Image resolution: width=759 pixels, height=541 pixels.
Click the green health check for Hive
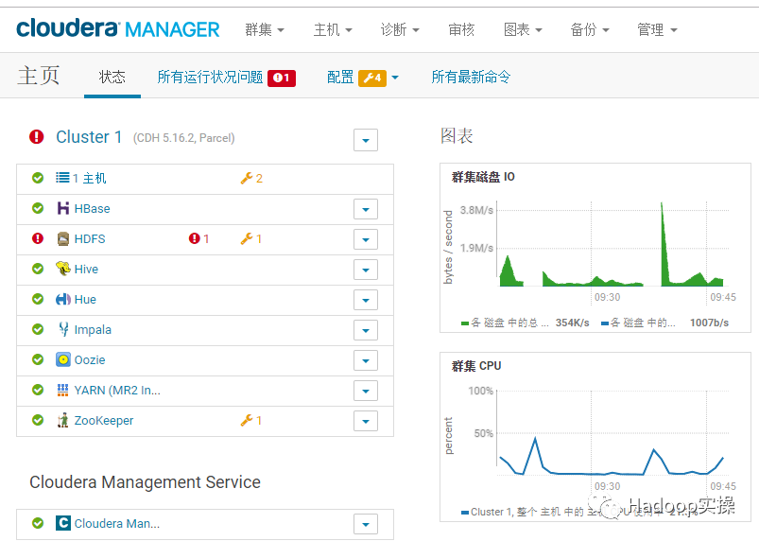tap(38, 269)
